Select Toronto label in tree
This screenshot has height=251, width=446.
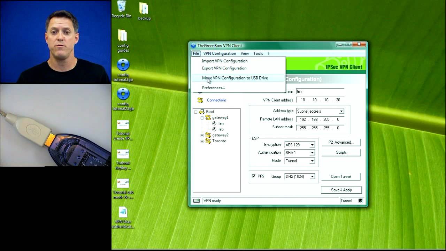tap(219, 141)
